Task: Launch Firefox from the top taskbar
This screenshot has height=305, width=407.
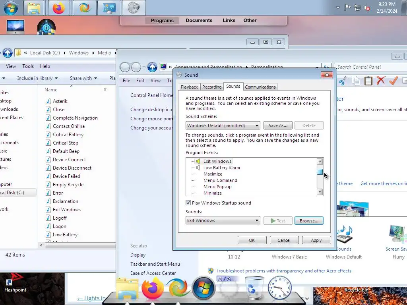Action: 59,8
